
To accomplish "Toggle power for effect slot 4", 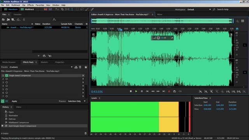I will click(x=7, y=86).
